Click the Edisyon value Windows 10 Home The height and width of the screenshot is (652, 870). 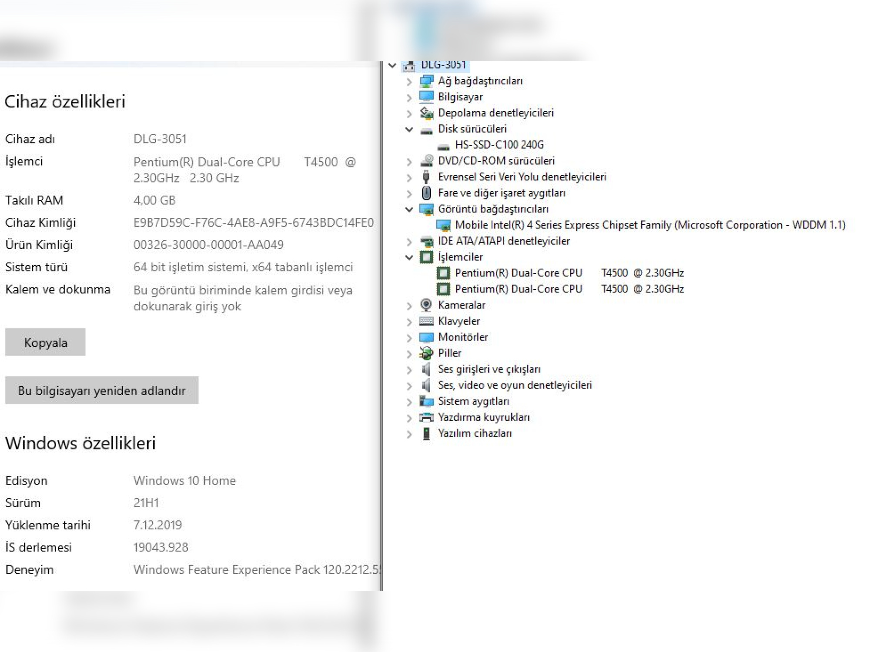click(184, 480)
